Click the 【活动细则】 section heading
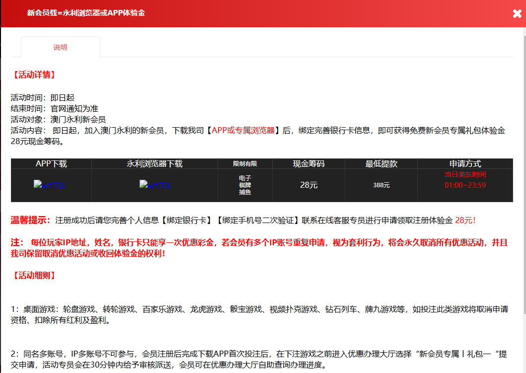The width and height of the screenshot is (526, 373). point(33,275)
